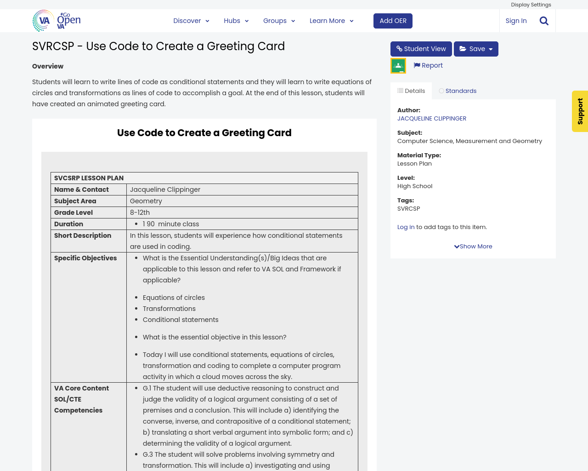
Task: Open author Jacqueline Clippinger's profile
Action: click(x=431, y=119)
